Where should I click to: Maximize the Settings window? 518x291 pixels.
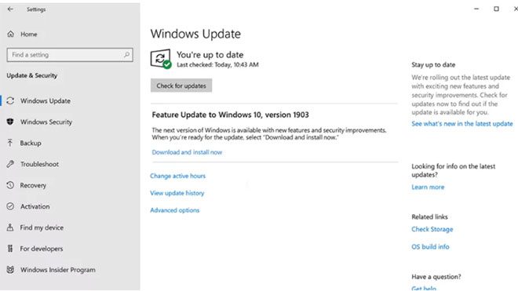point(496,9)
